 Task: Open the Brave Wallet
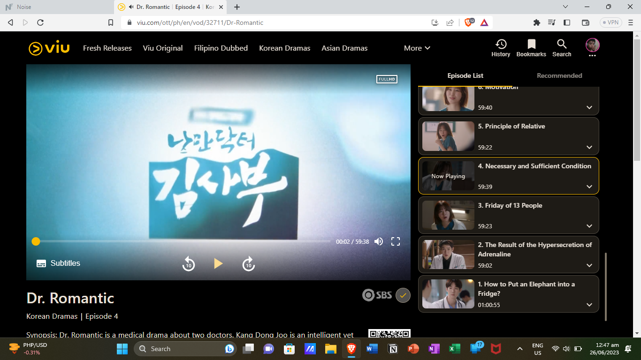[586, 22]
